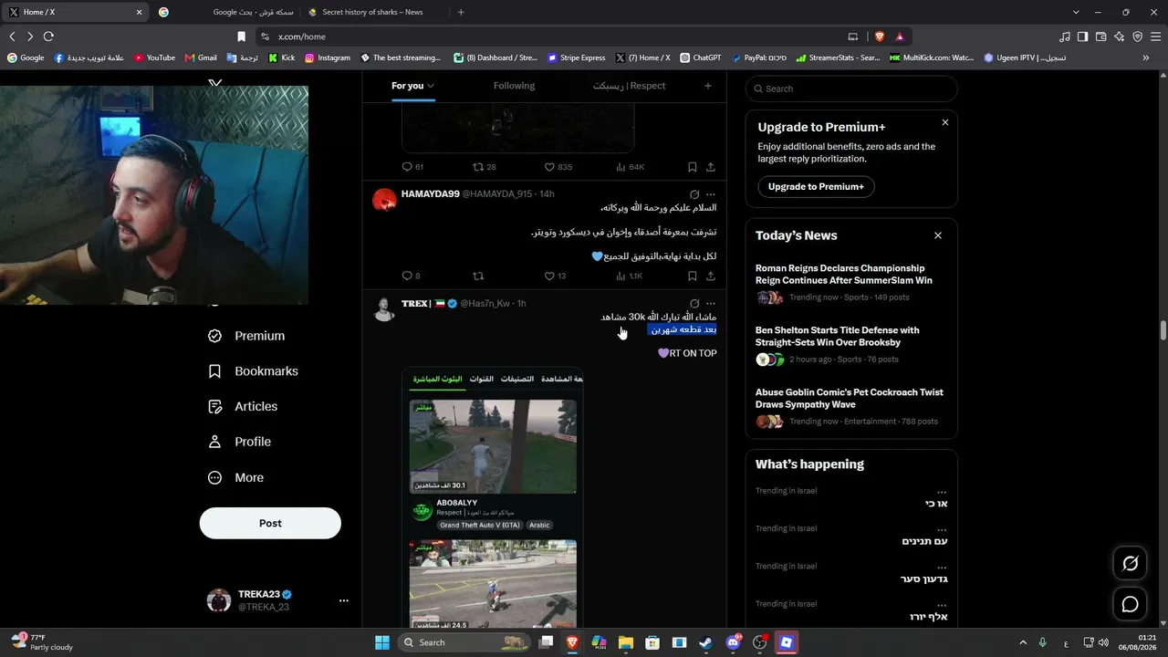This screenshot has width=1168, height=657.
Task: Open Discord from the taskbar
Action: [733, 642]
